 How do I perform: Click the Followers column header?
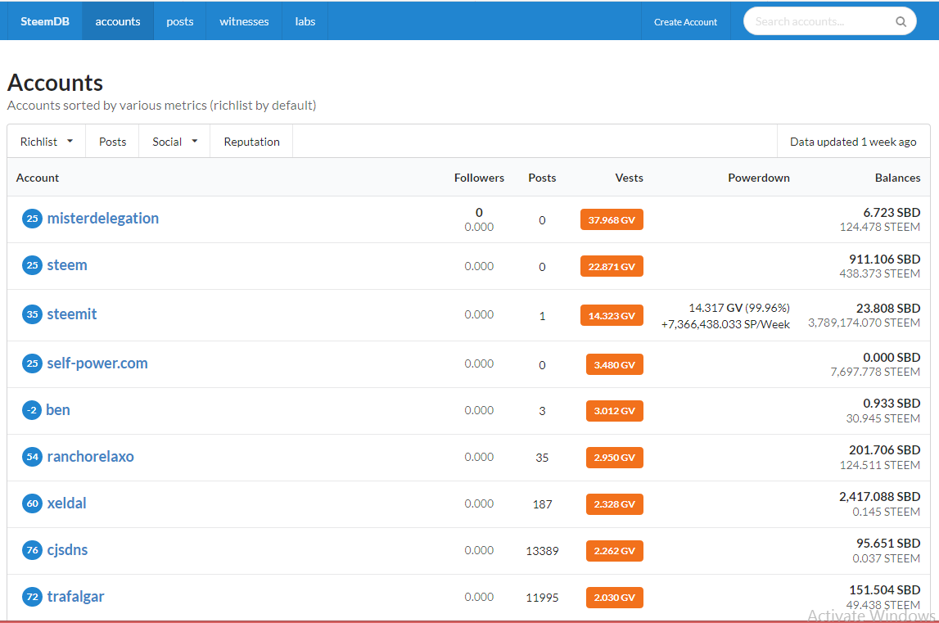[479, 178]
